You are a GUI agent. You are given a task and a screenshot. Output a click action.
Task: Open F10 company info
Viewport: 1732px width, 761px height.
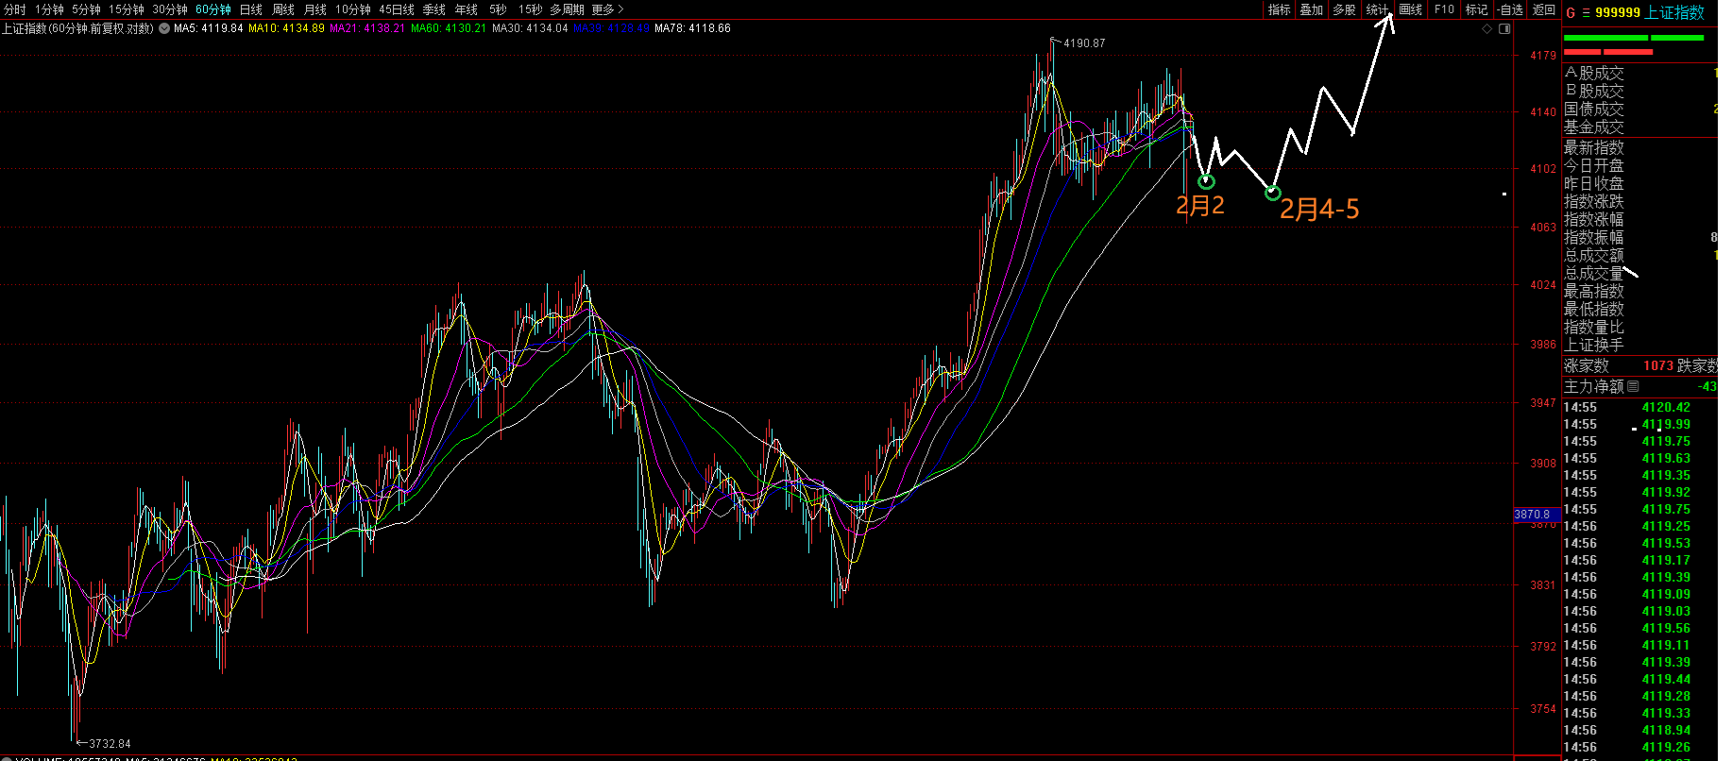1444,9
